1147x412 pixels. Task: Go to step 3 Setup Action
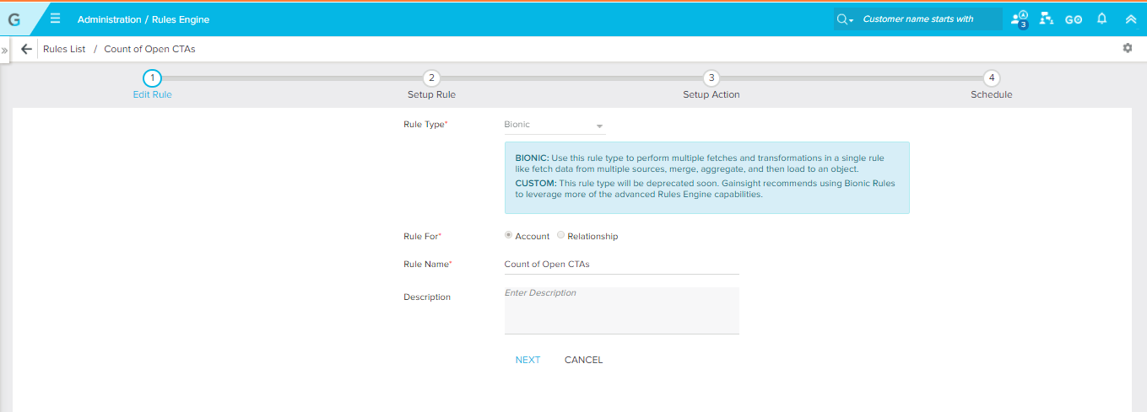tap(711, 84)
